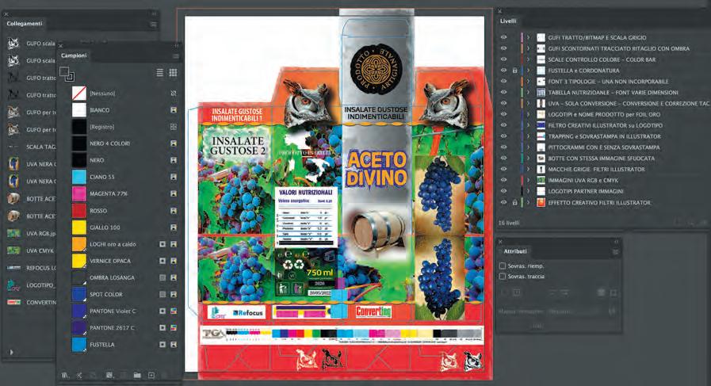Open swatch libraries menu at panel bottom
The image size is (711, 386).
65,376
